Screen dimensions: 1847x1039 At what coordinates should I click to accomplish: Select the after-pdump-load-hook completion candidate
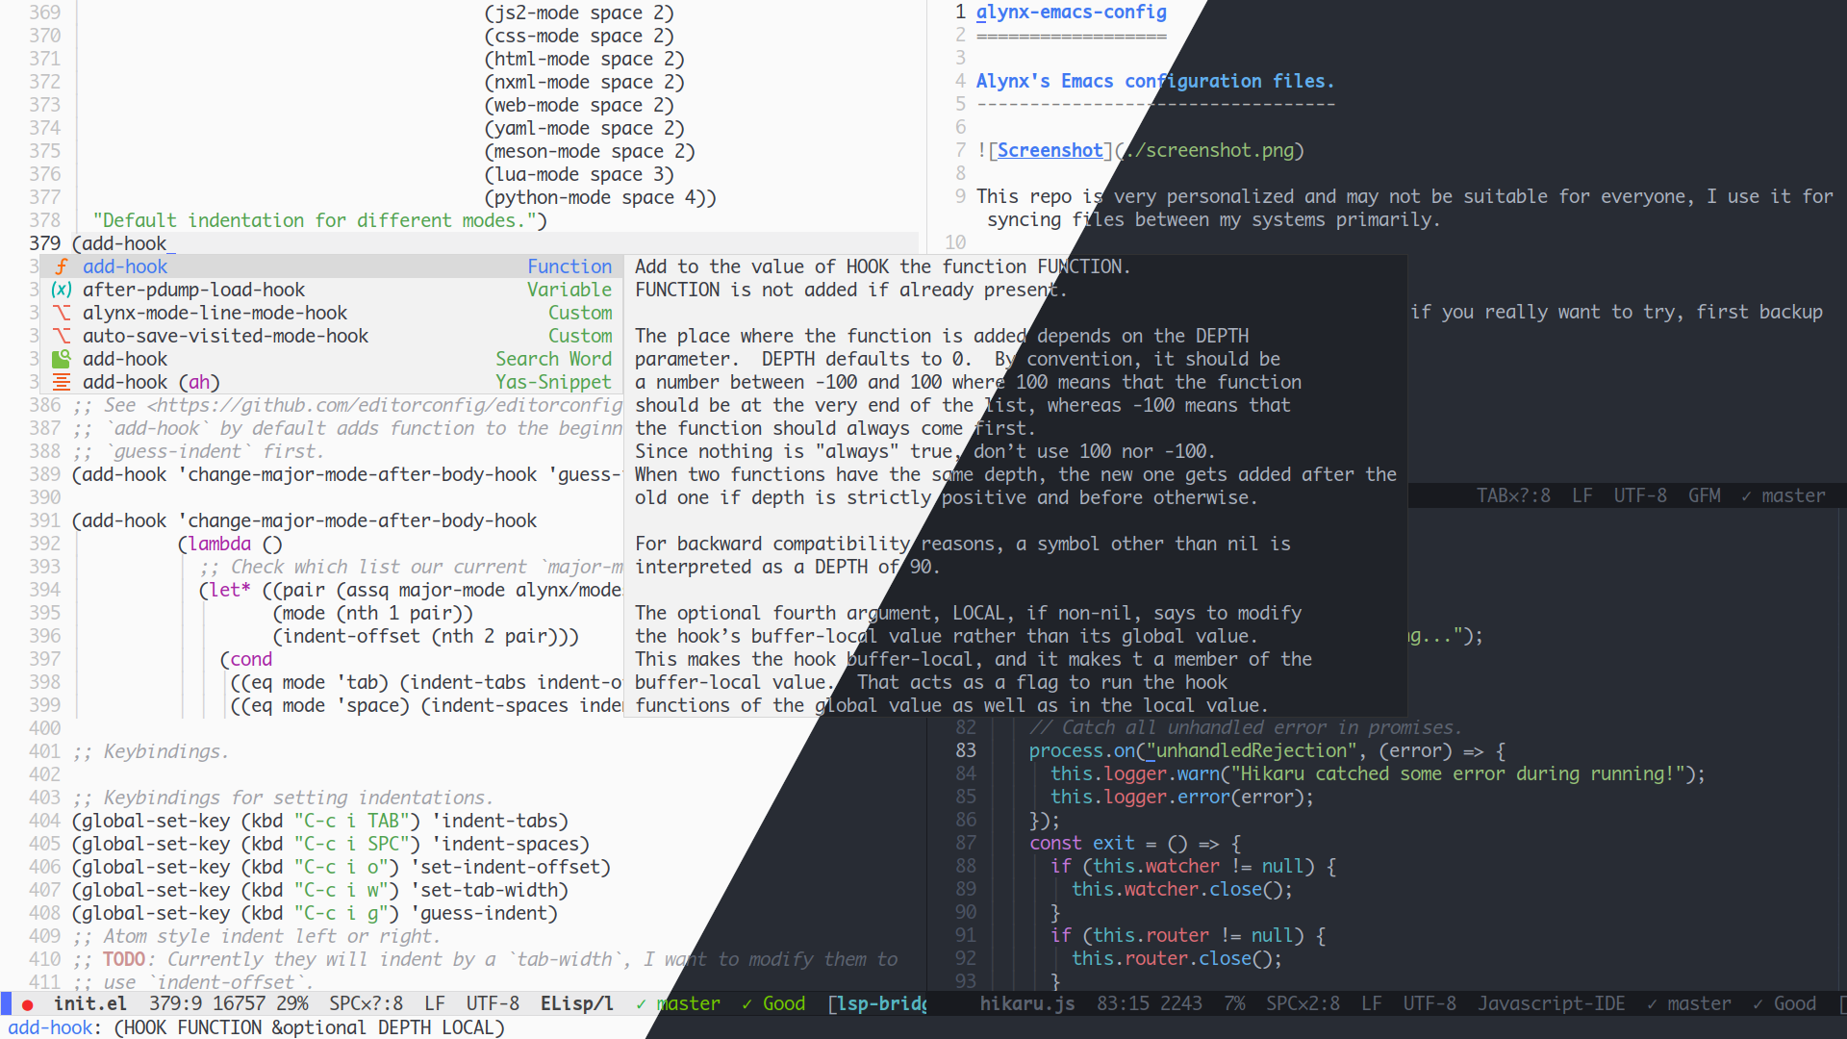point(193,290)
